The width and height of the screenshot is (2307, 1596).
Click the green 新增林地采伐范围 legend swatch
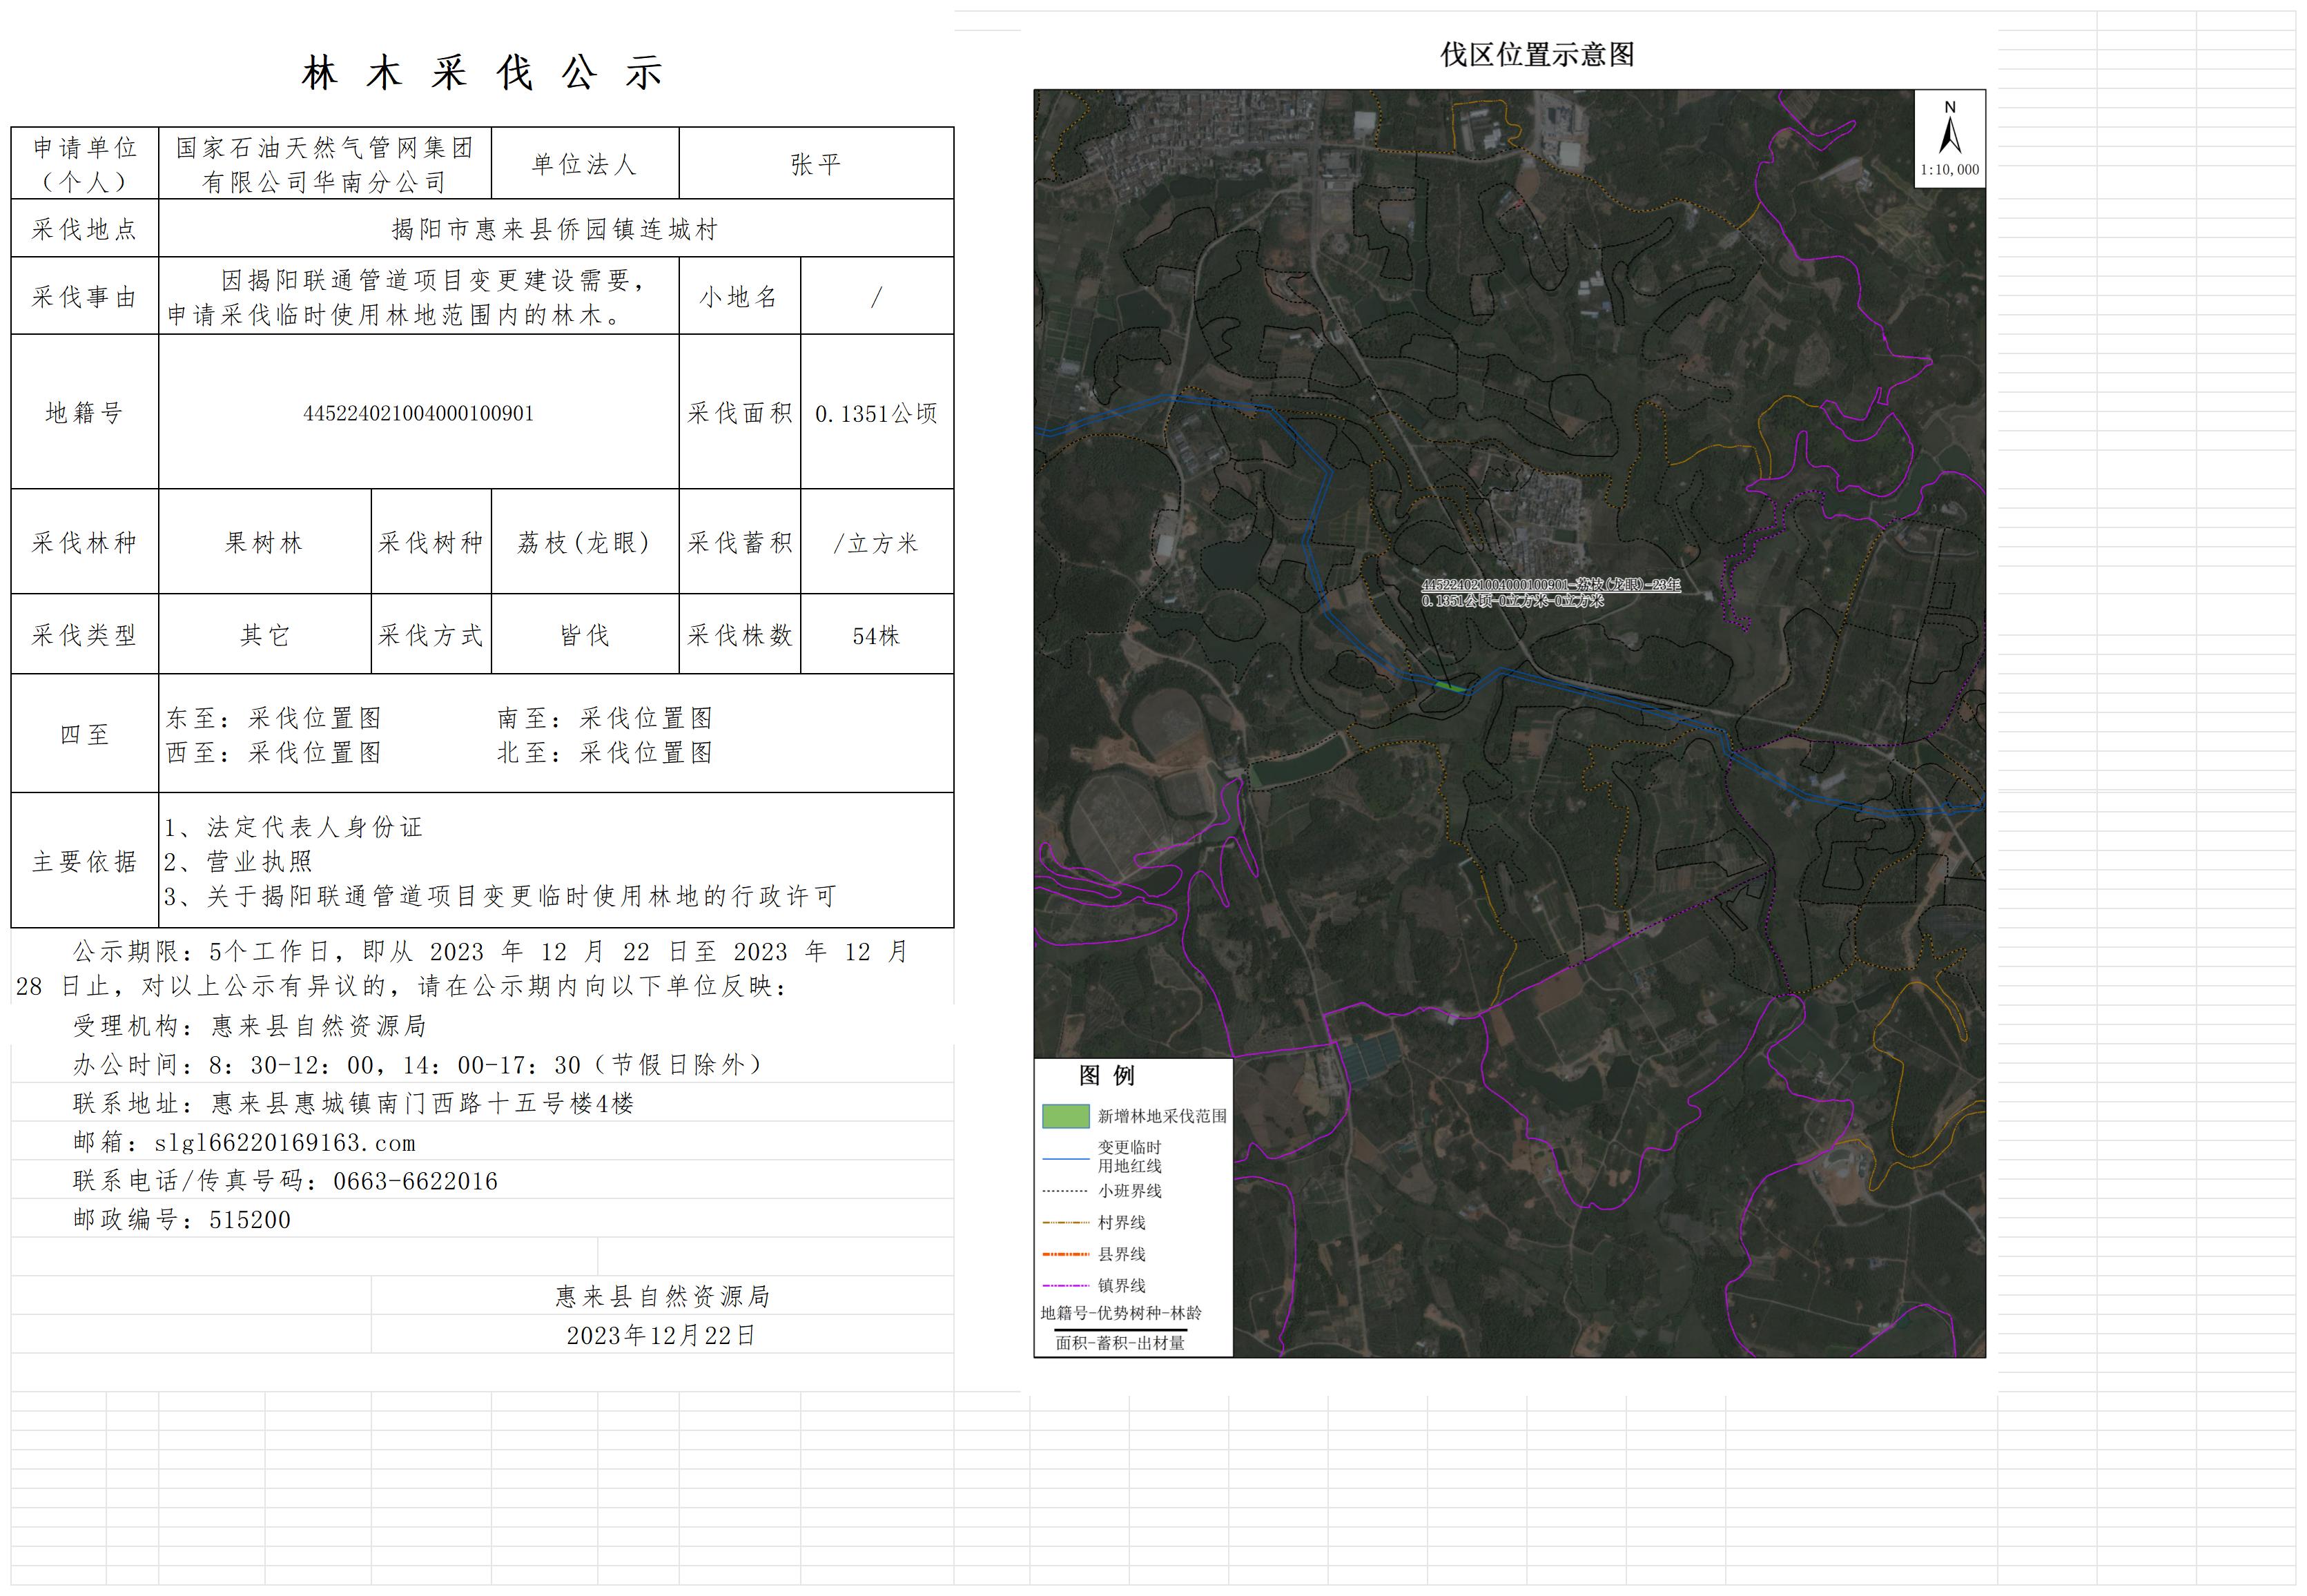tap(1065, 1116)
